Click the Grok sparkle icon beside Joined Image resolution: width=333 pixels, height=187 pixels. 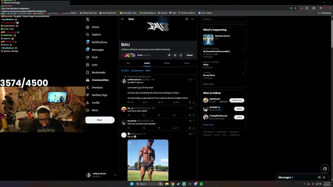pos(169,55)
